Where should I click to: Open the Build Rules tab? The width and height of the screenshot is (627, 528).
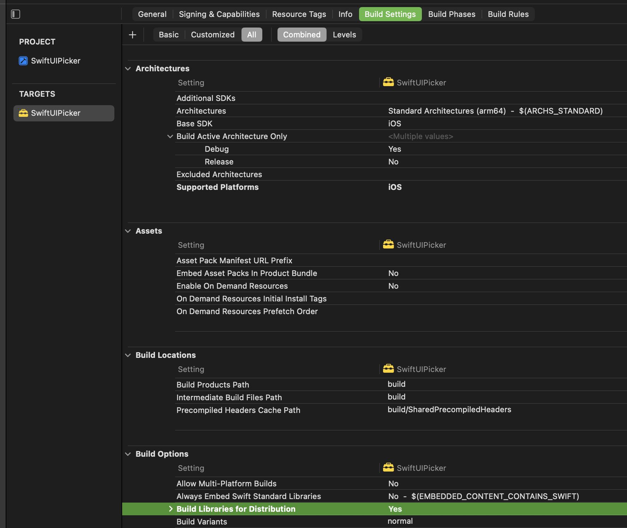(508, 14)
